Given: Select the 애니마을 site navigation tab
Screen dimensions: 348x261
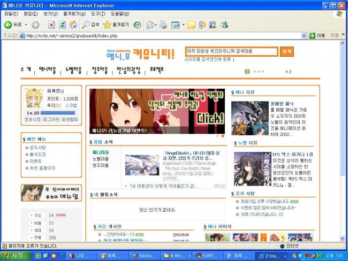Looking at the screenshot, I should coord(48,70).
